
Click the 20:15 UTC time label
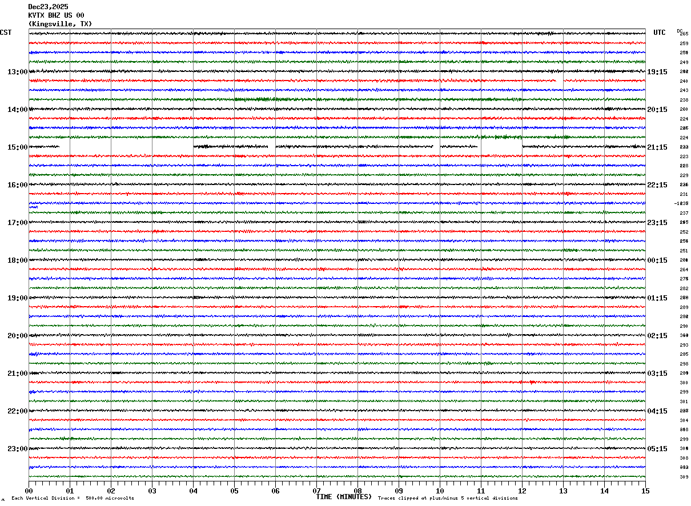point(657,110)
